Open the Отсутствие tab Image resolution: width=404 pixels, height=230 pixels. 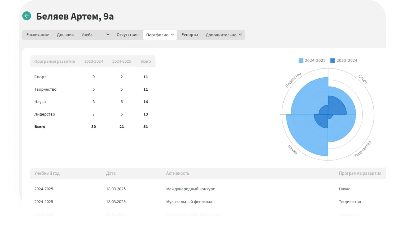(128, 35)
